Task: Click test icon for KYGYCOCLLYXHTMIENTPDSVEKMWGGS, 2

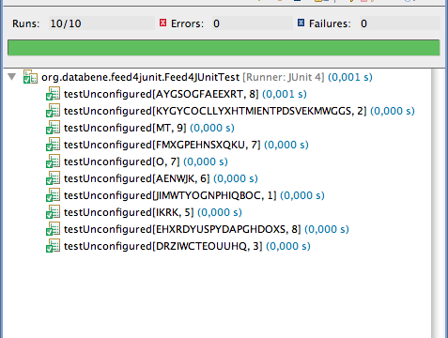Action: click(x=53, y=111)
